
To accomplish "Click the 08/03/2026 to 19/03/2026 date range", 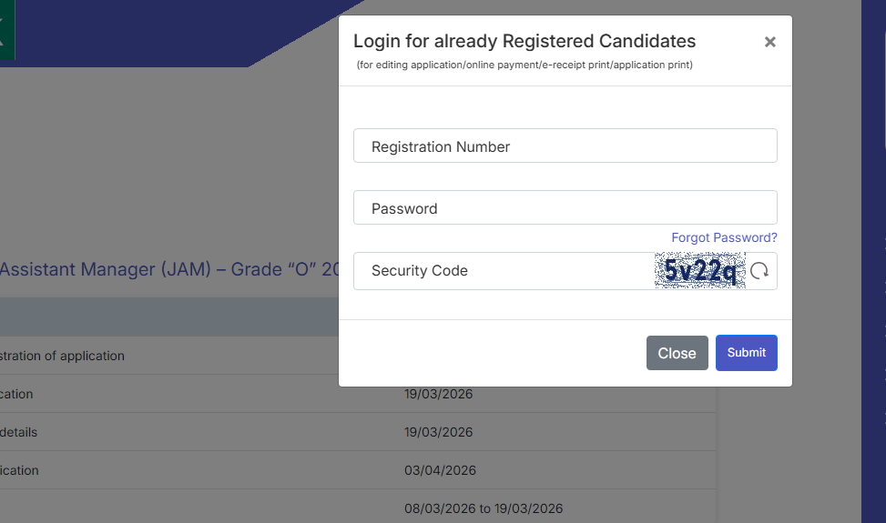I will pyautogui.click(x=484, y=508).
